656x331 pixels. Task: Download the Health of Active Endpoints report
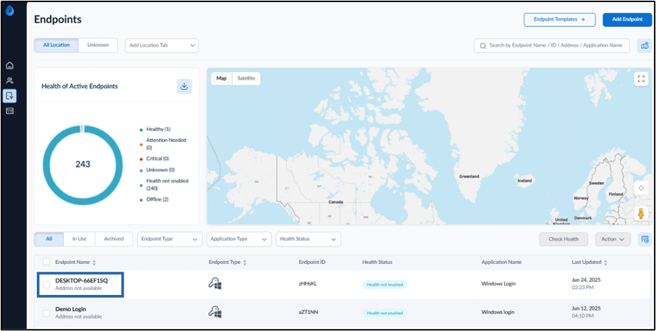tap(184, 87)
